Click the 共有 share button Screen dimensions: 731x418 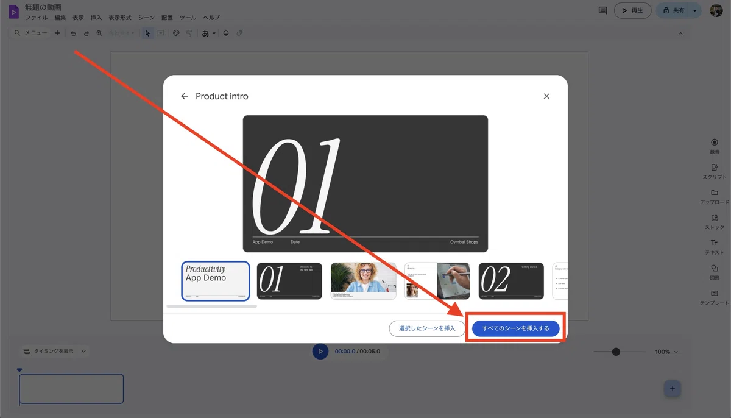tap(673, 10)
